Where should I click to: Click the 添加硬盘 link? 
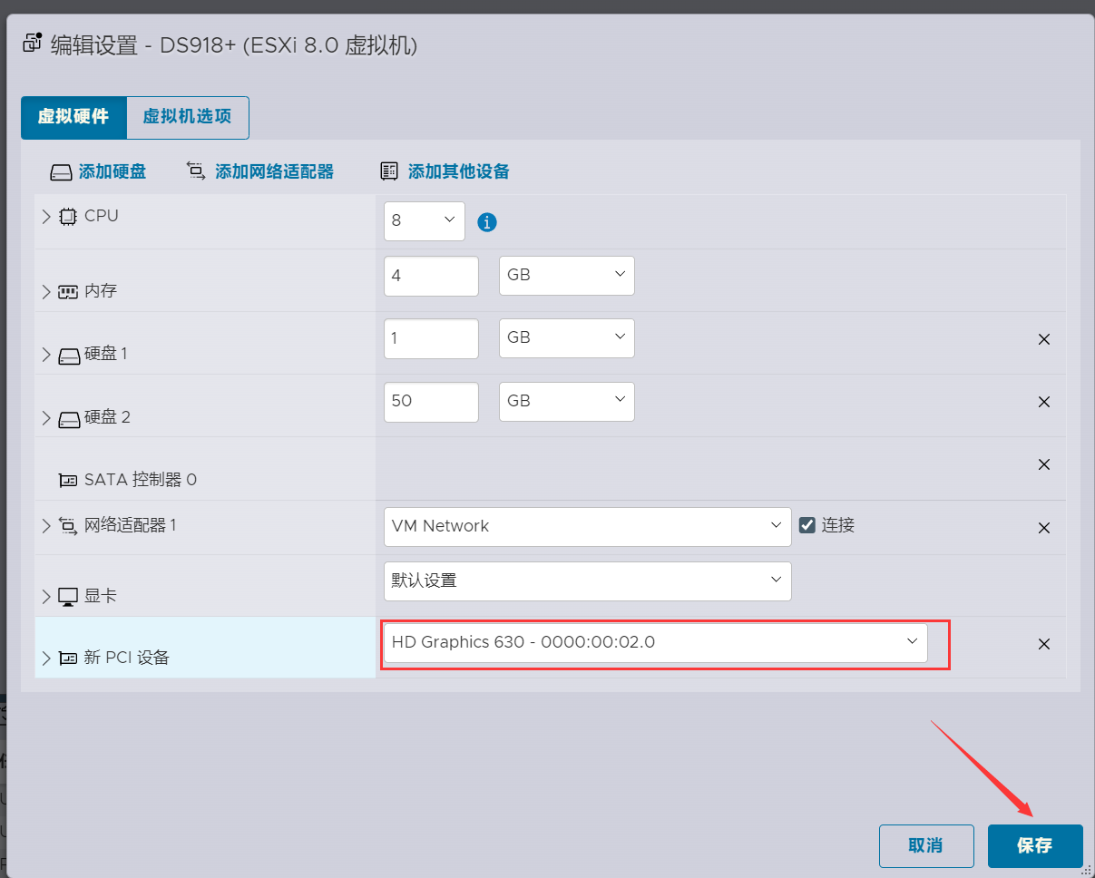pyautogui.click(x=112, y=172)
